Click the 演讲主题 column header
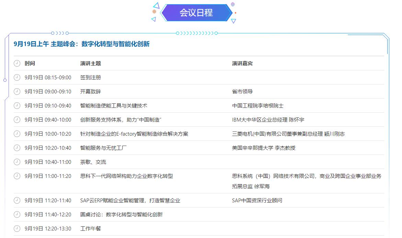 [91, 64]
